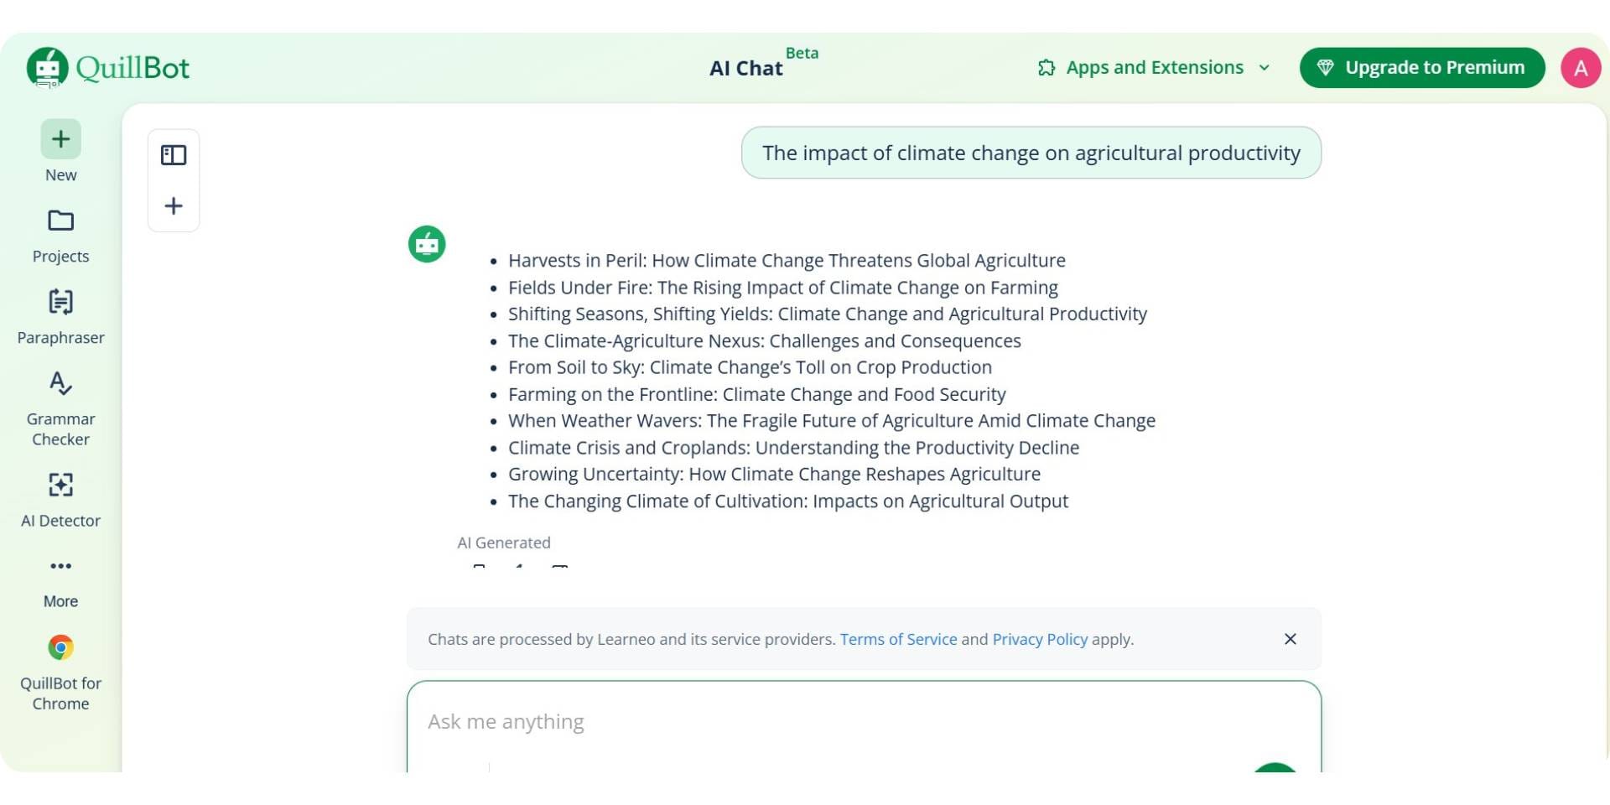
Task: Expand the Apps and Extensions dropdown
Action: click(x=1154, y=68)
